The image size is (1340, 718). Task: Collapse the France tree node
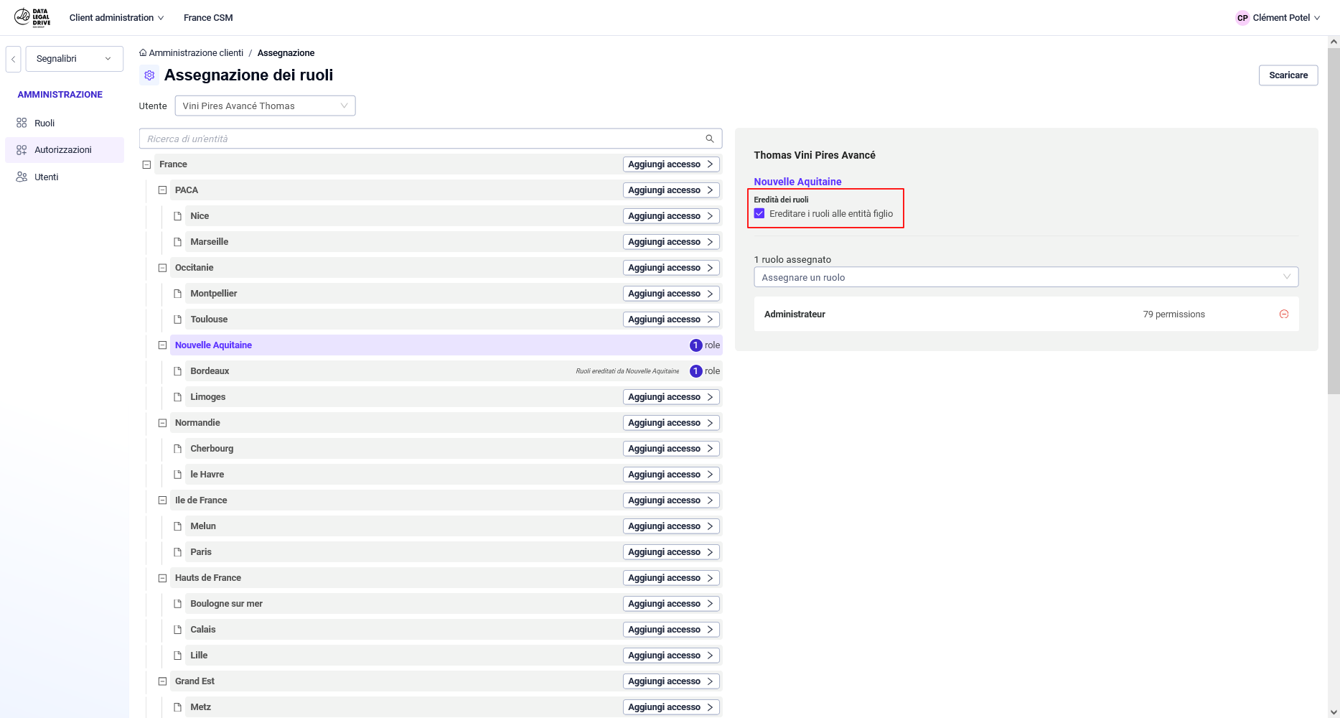(146, 164)
